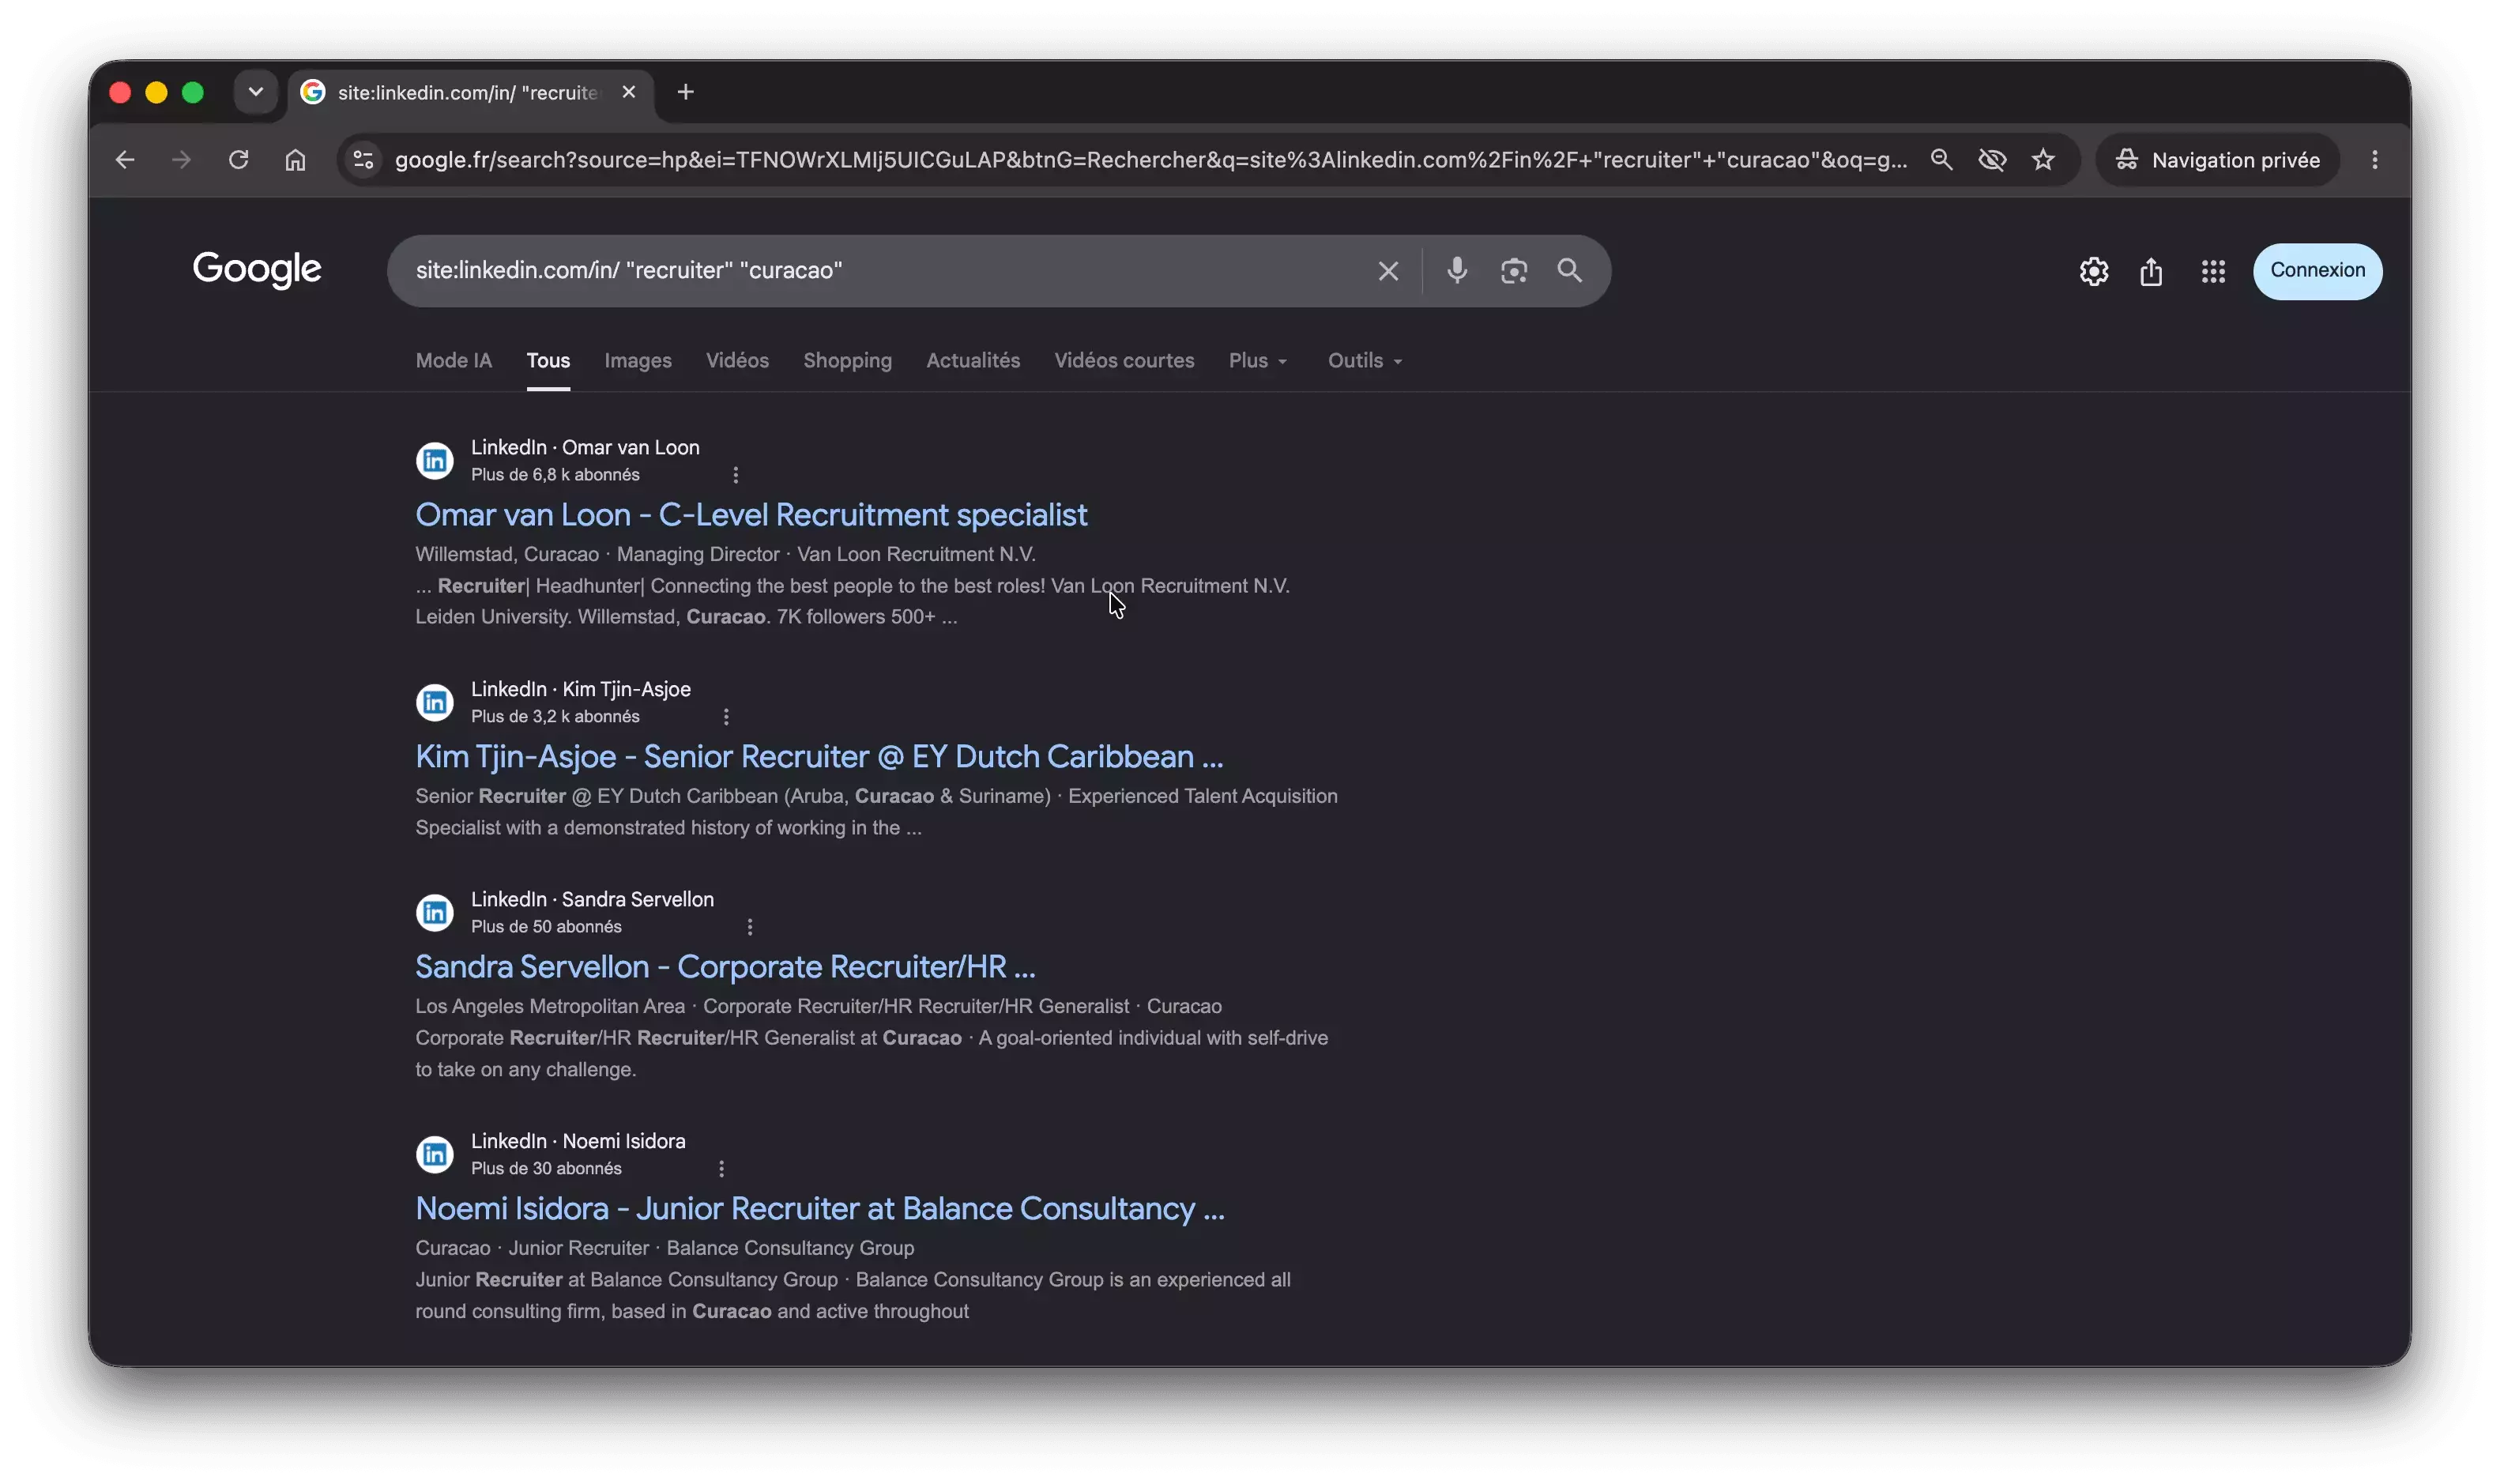Start a voice search with microphone
2500x1484 pixels.
(1458, 271)
